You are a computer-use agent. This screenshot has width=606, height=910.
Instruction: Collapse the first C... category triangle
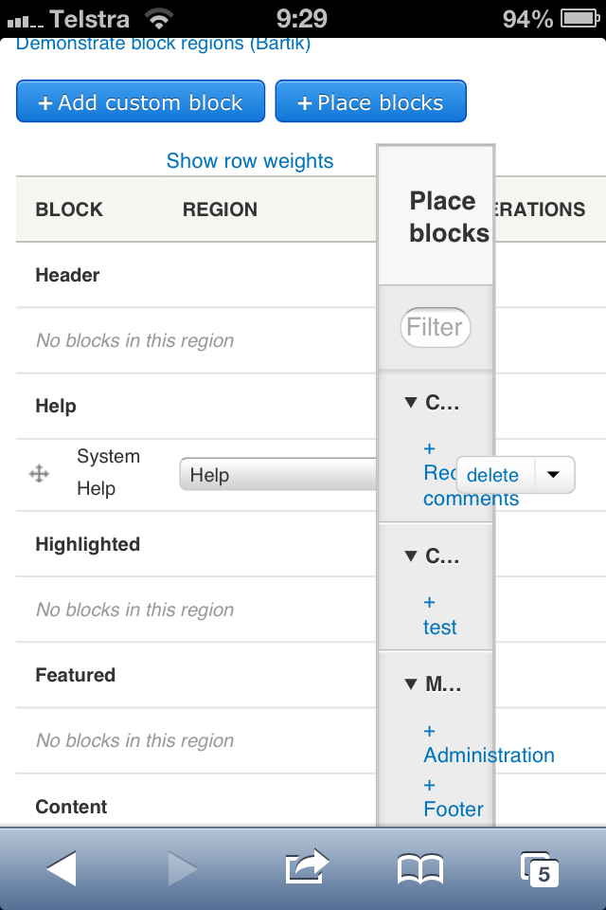[x=411, y=402]
